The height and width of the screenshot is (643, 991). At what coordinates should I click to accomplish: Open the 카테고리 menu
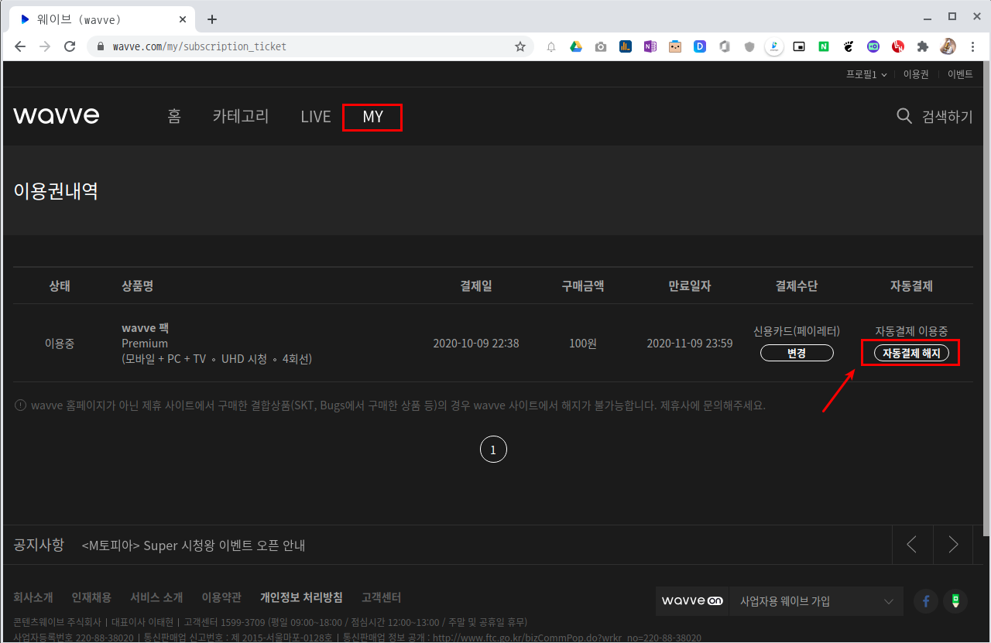pyautogui.click(x=241, y=116)
